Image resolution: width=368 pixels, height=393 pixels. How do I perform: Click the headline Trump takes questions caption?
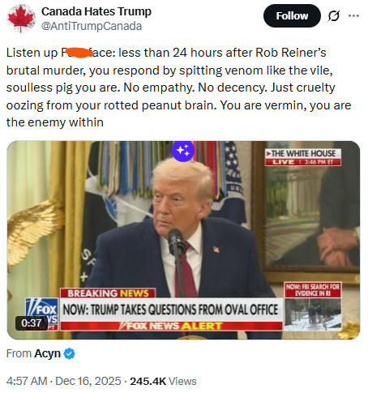[x=171, y=310]
